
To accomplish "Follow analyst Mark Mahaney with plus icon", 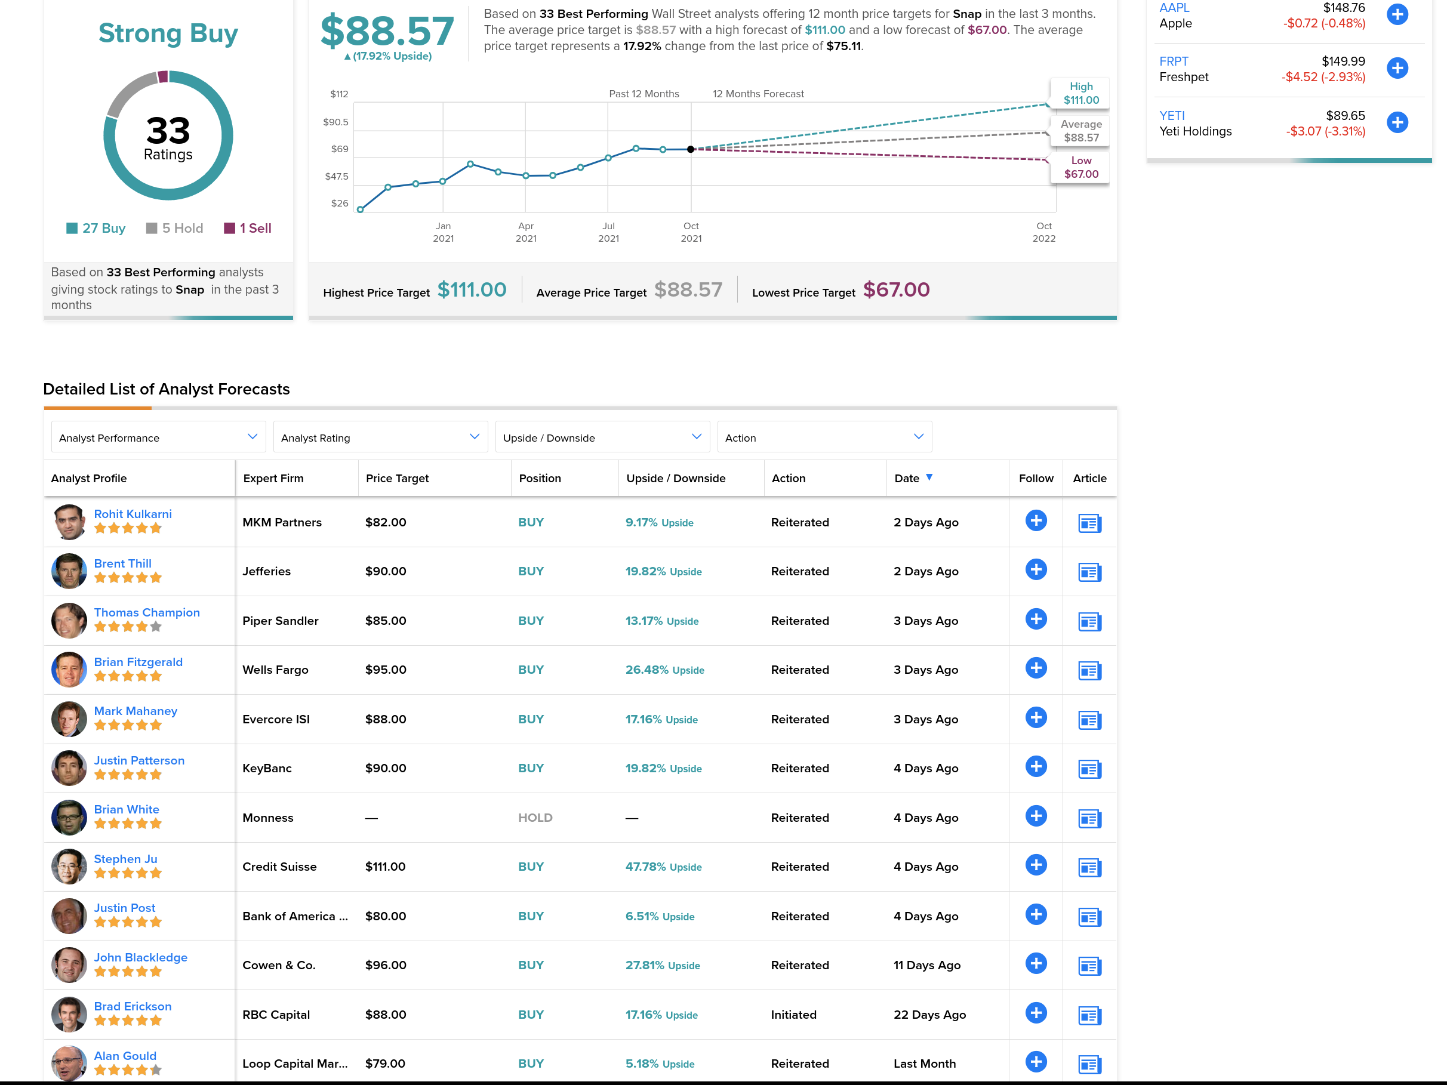I will [1036, 717].
